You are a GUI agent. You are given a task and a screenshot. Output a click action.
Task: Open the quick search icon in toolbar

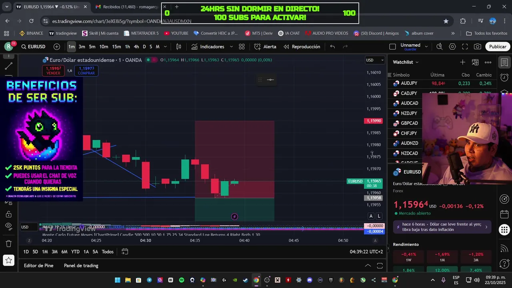(439, 47)
